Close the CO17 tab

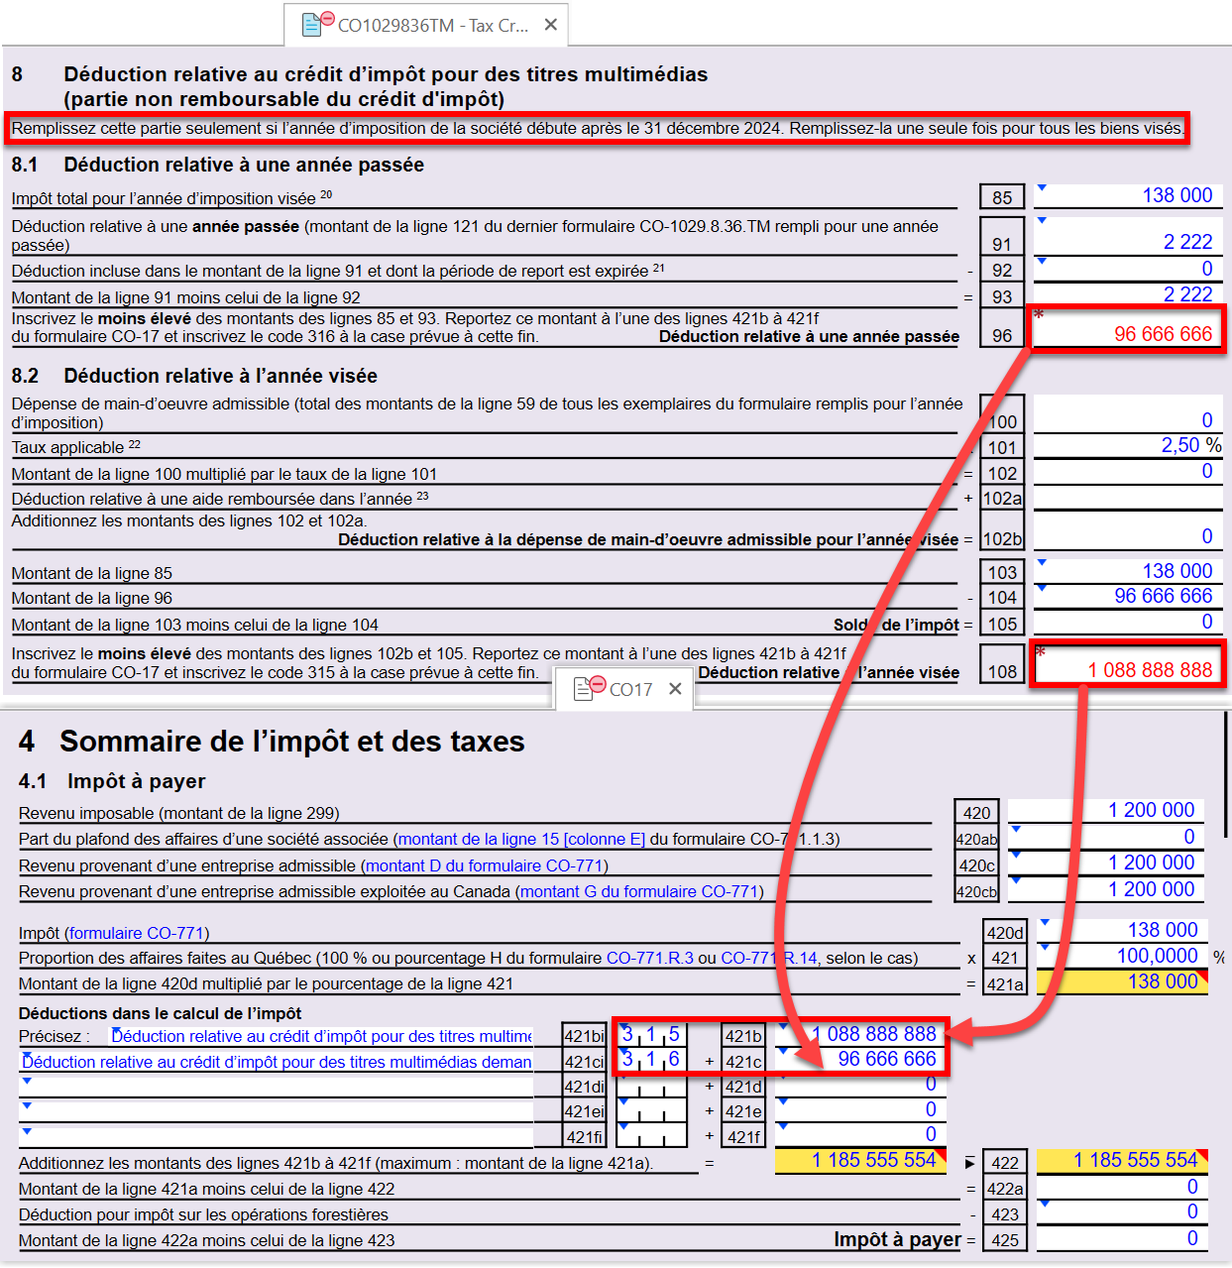[x=675, y=688]
